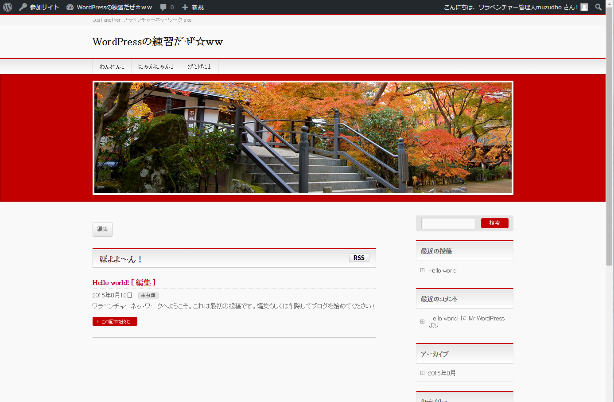Click the bullet icon beside 2015年8月
This screenshot has width=614, height=402.
[x=423, y=373]
